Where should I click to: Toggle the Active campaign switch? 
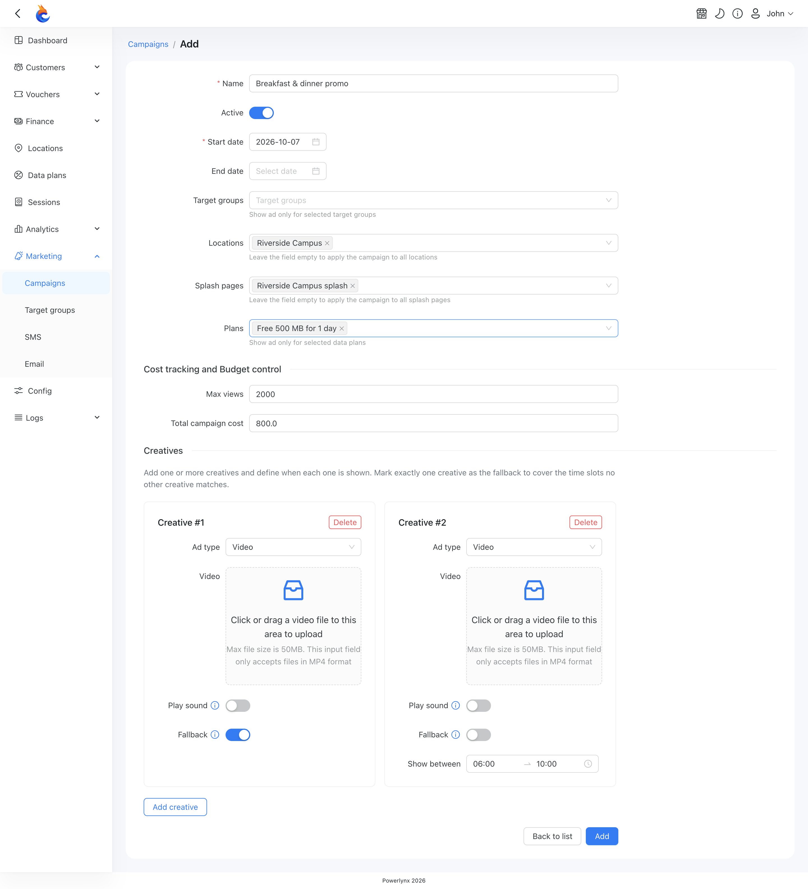pyautogui.click(x=261, y=113)
